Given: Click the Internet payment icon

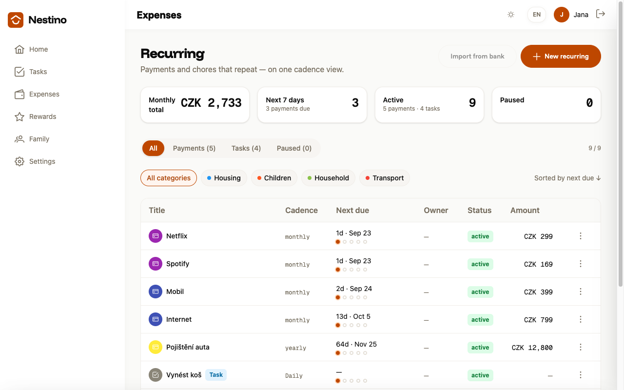Looking at the screenshot, I should coord(155,319).
